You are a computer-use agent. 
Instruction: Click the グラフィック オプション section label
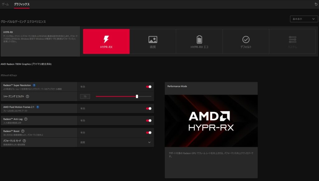pyautogui.click(x=9, y=75)
